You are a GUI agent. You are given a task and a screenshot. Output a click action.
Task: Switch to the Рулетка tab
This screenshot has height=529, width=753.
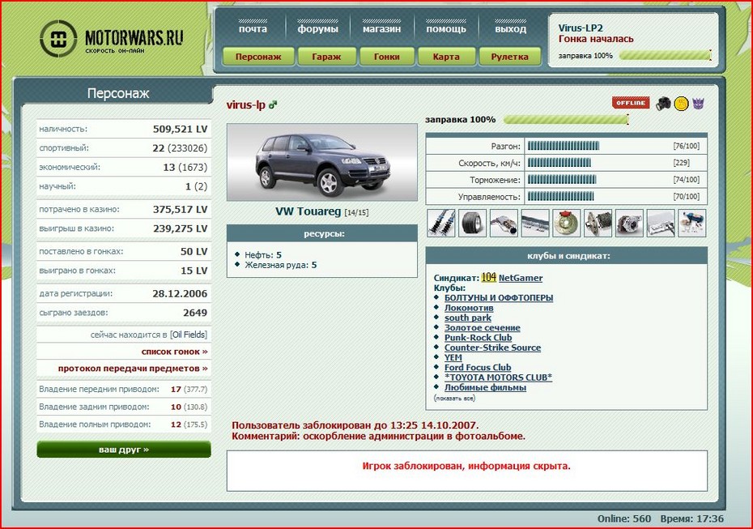pyautogui.click(x=509, y=57)
